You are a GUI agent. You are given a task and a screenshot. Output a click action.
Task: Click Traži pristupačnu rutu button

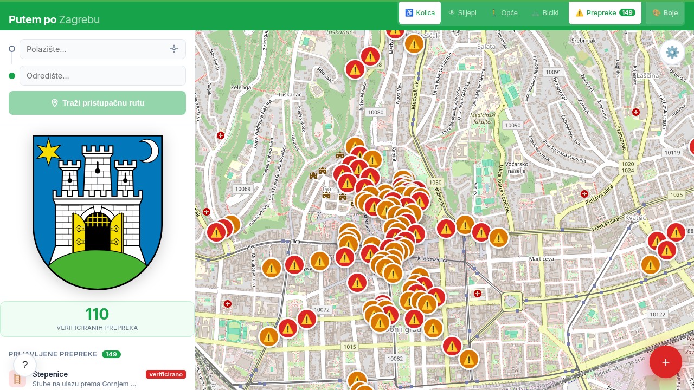point(97,103)
